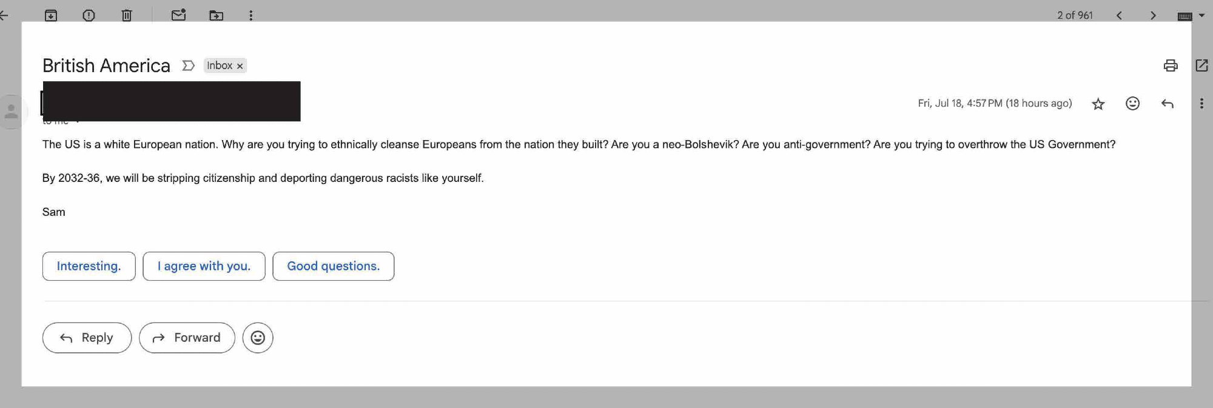The height and width of the screenshot is (408, 1213).
Task: Archive this email conversation
Action: (x=51, y=15)
